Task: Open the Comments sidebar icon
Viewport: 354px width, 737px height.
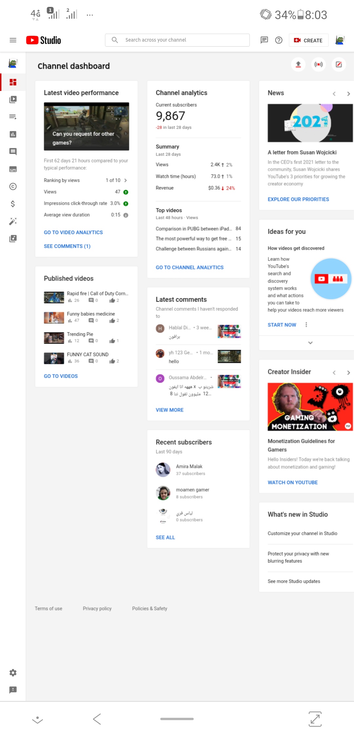Action: click(13, 152)
